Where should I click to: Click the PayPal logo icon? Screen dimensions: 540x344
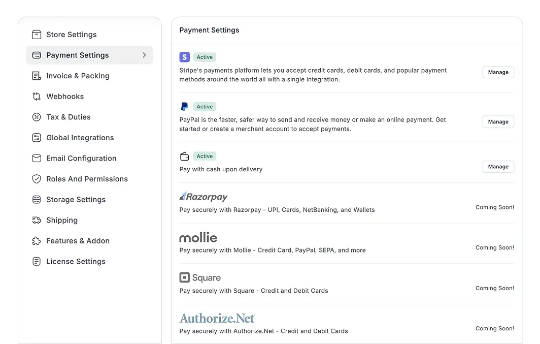(x=185, y=107)
